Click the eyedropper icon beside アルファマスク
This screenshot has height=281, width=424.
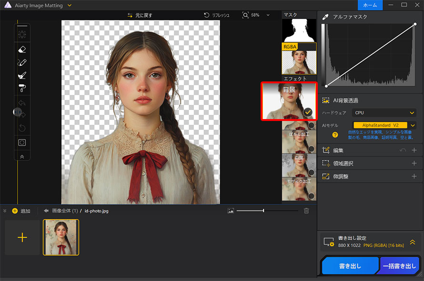(x=326, y=17)
